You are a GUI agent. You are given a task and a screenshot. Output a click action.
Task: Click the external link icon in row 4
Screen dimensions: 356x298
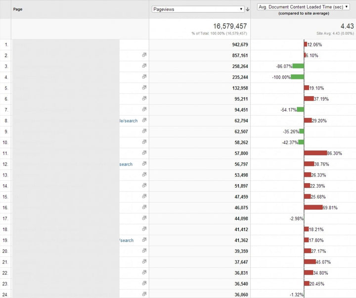point(144,77)
